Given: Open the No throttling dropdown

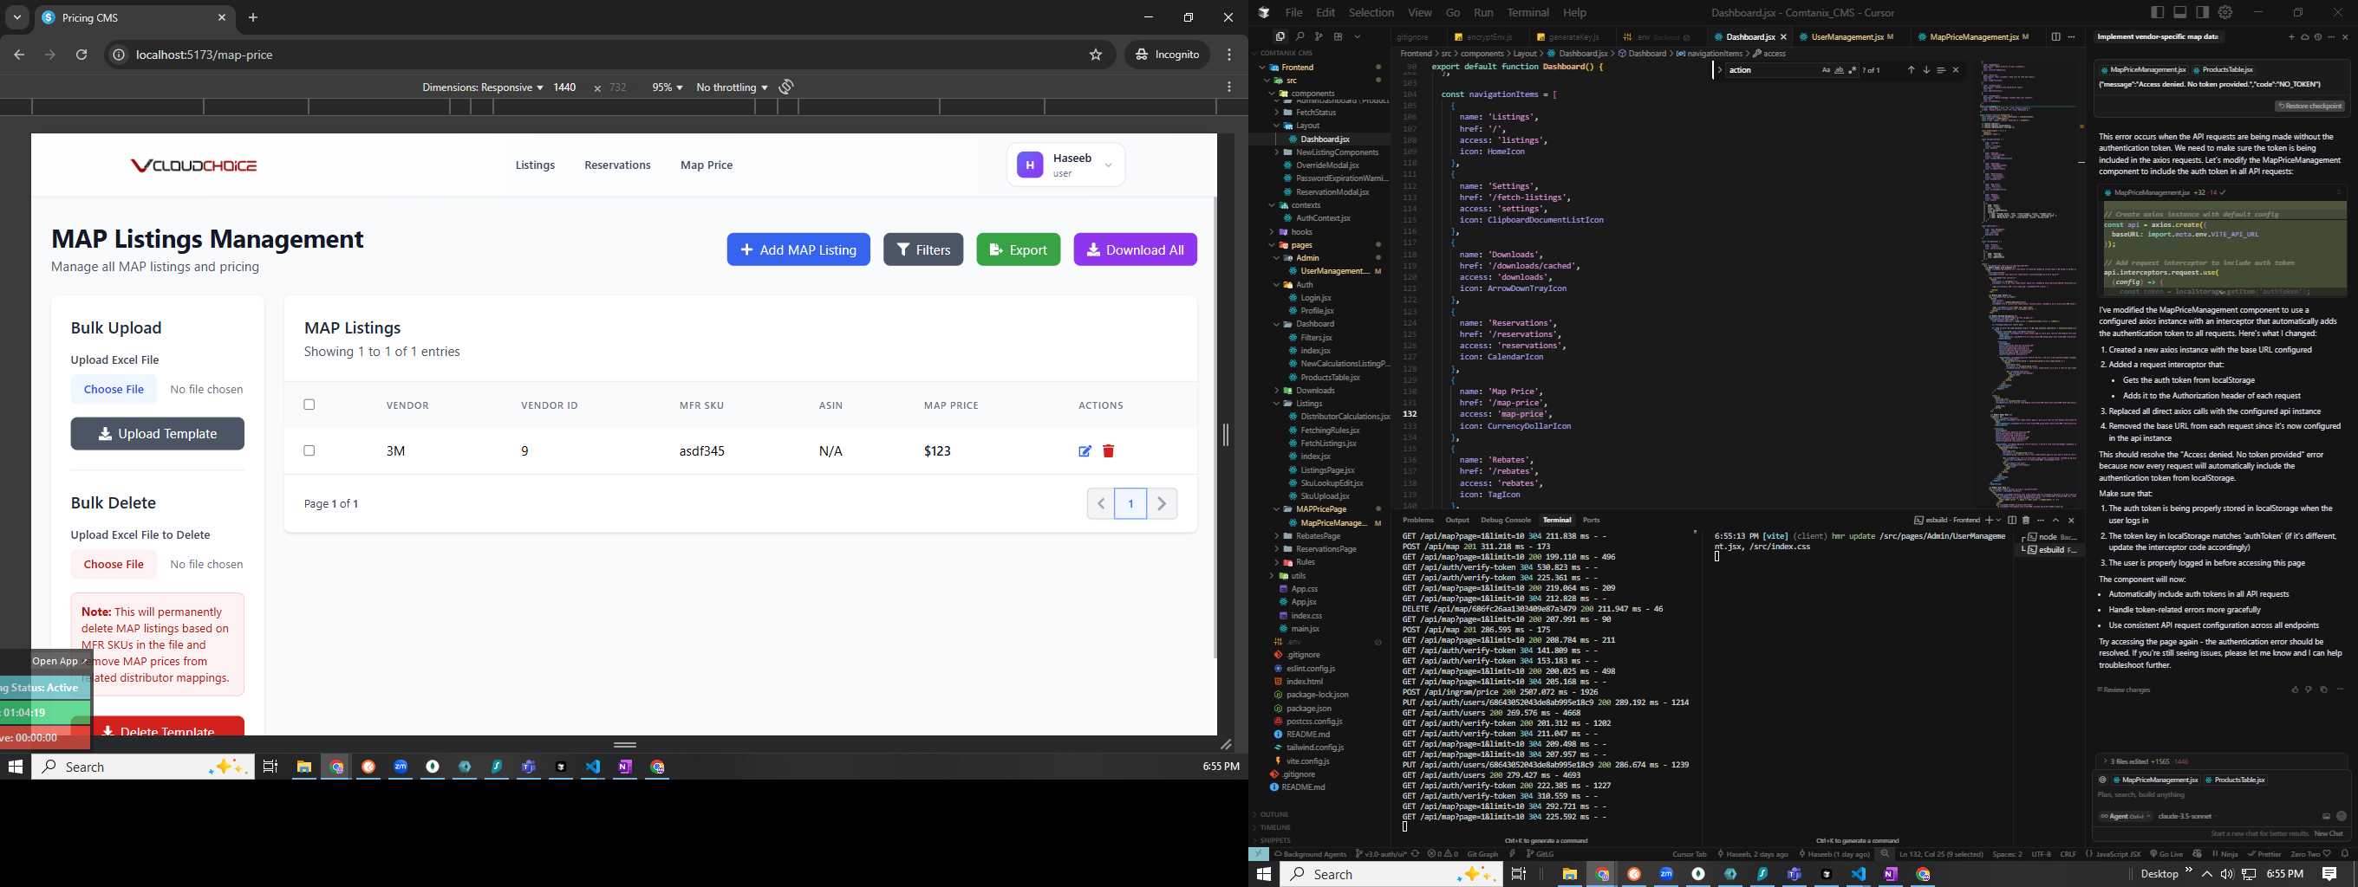Looking at the screenshot, I should [x=732, y=87].
